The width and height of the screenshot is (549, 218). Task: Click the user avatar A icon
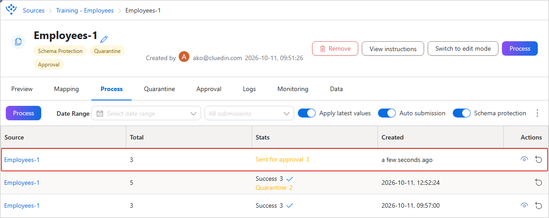(184, 57)
